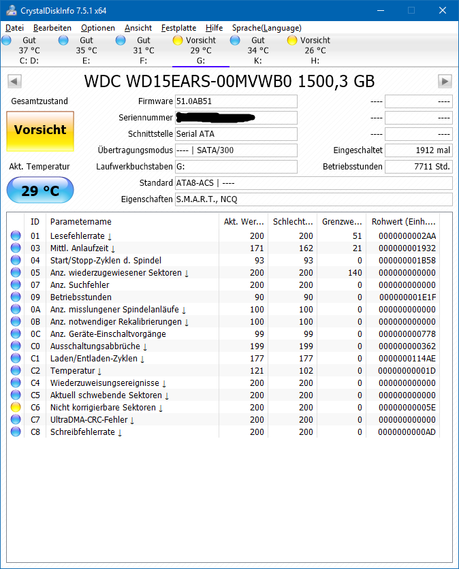Image resolution: width=459 pixels, height=569 pixels.
Task: Click the ID column header
Action: [35, 222]
